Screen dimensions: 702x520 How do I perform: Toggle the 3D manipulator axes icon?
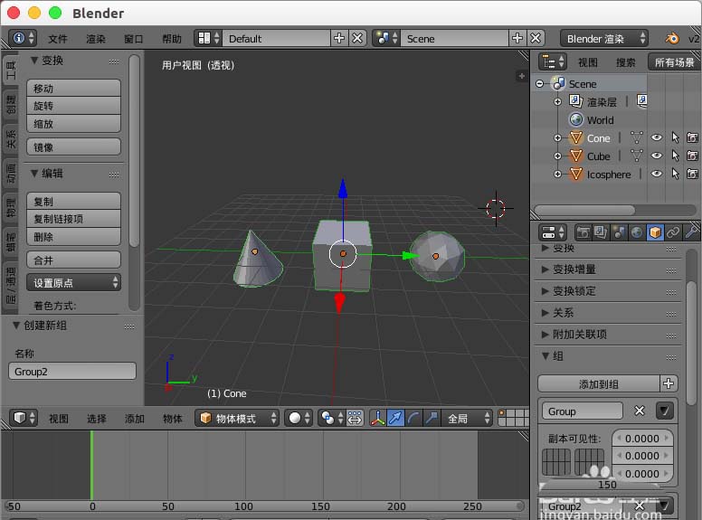coord(378,418)
